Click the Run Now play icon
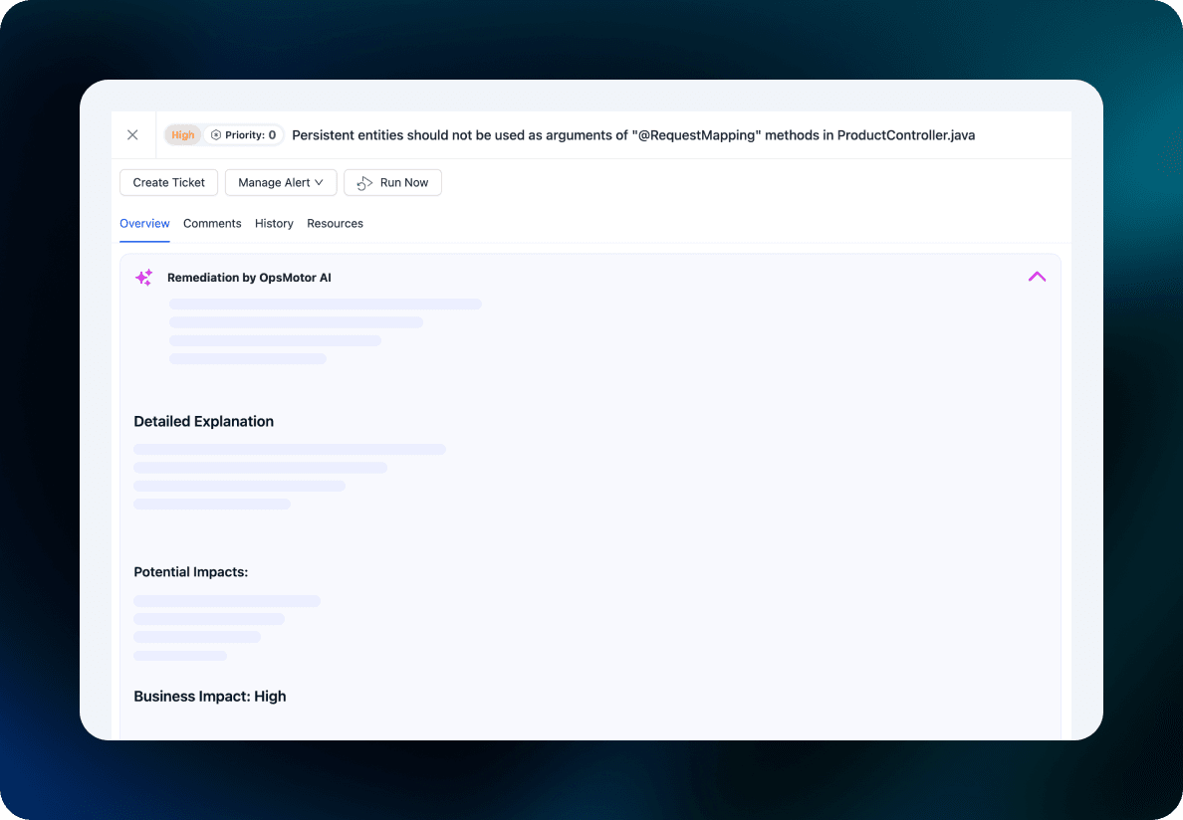 365,183
